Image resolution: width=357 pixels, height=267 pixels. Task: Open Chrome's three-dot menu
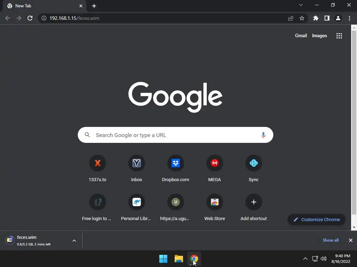pyautogui.click(x=349, y=18)
